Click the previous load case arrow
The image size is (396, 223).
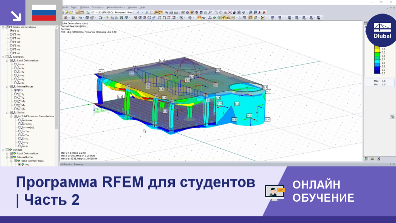point(138,12)
